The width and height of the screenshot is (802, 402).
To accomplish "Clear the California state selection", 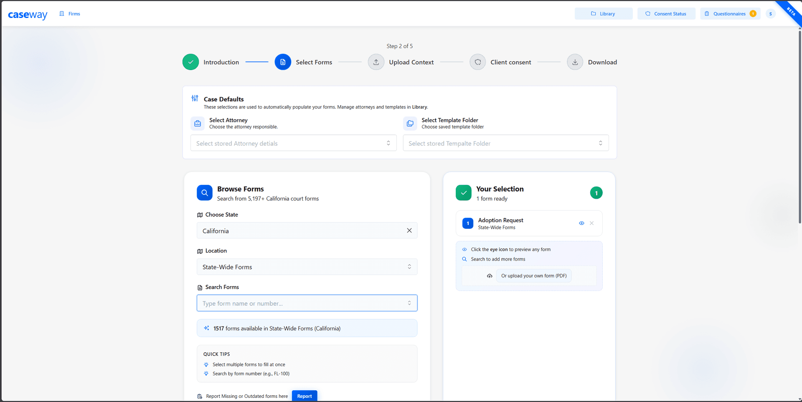I will (x=409, y=230).
